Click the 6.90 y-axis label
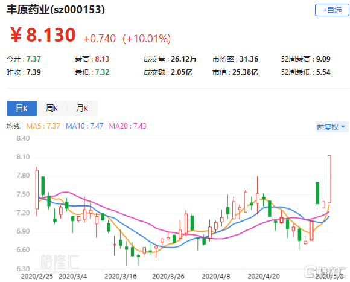350x282 pixels. click(x=23, y=231)
